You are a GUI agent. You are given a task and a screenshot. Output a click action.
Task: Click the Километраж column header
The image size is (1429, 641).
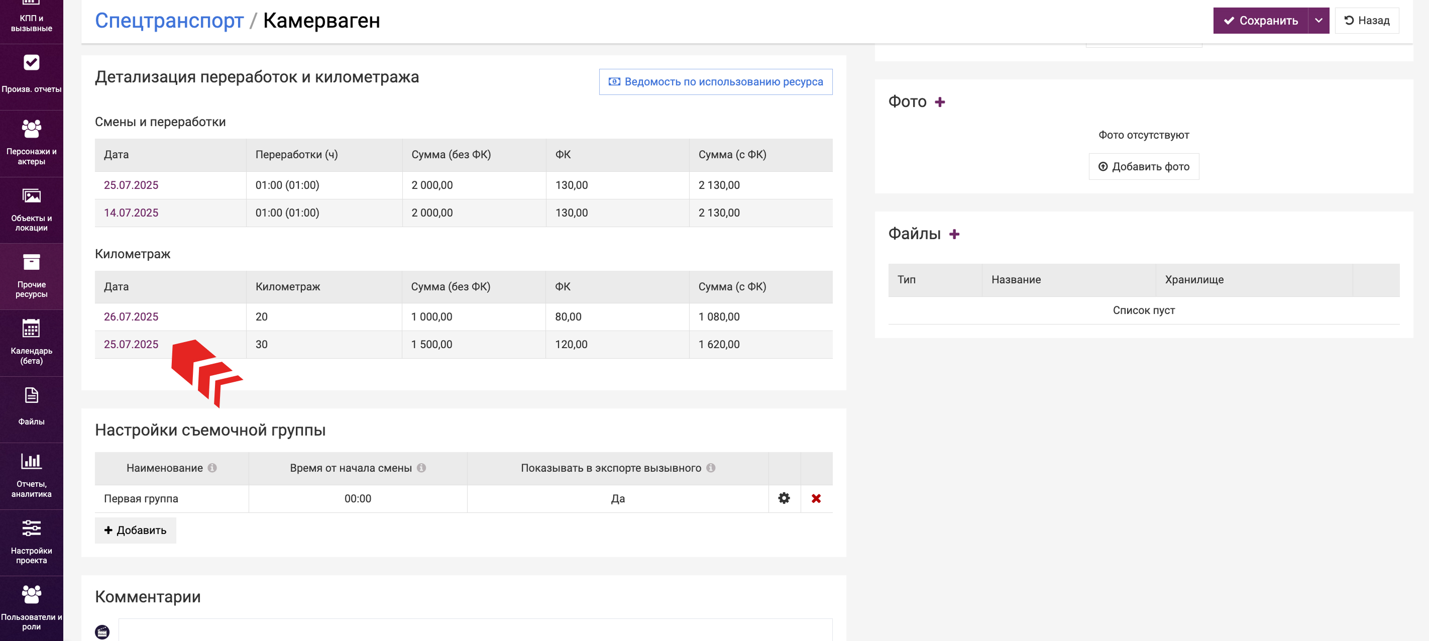pyautogui.click(x=324, y=287)
